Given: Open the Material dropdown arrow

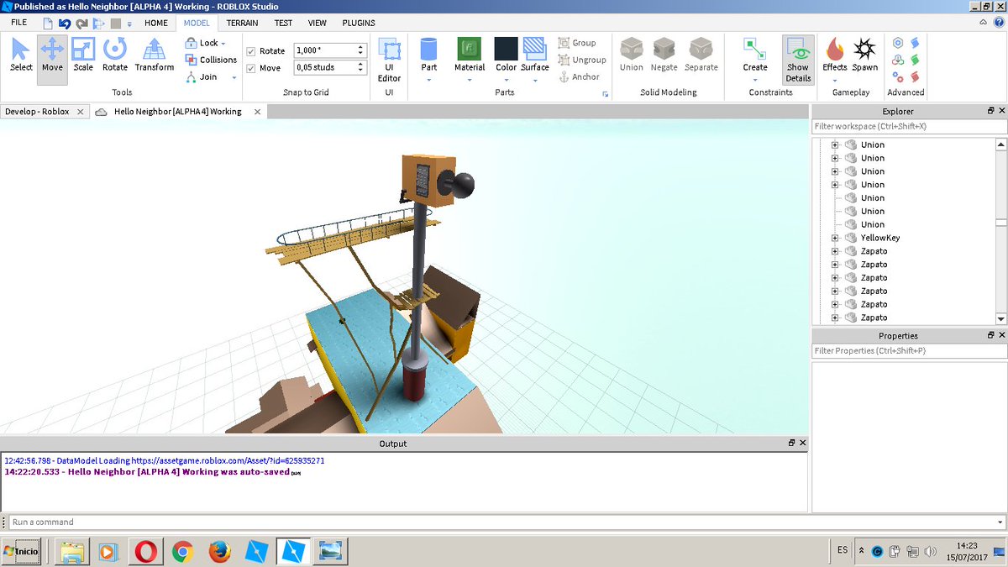Looking at the screenshot, I should [x=470, y=80].
